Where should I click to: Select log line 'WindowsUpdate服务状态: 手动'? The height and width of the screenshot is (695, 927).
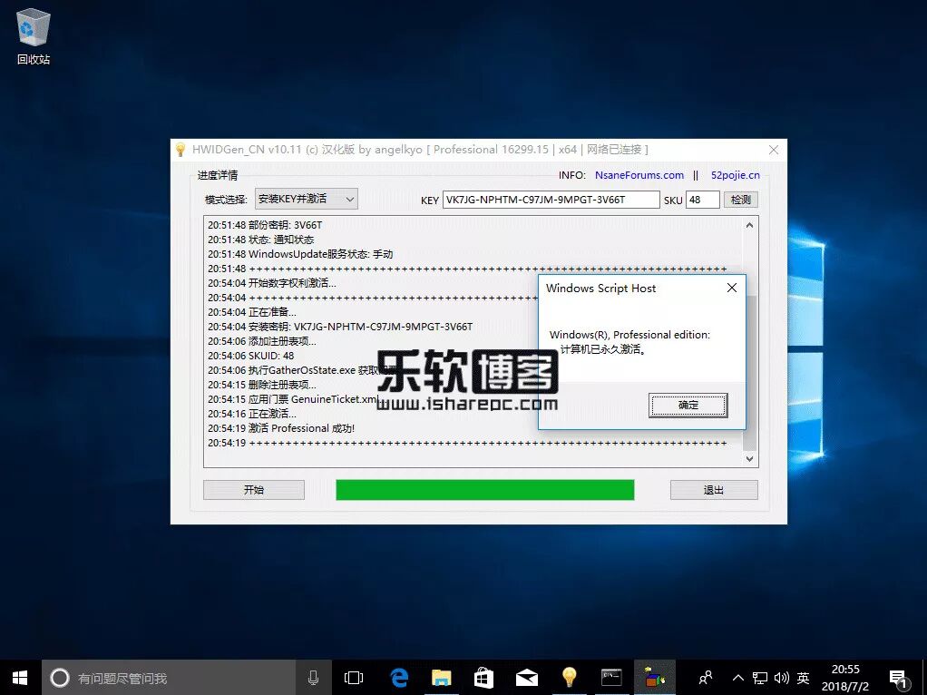point(320,254)
